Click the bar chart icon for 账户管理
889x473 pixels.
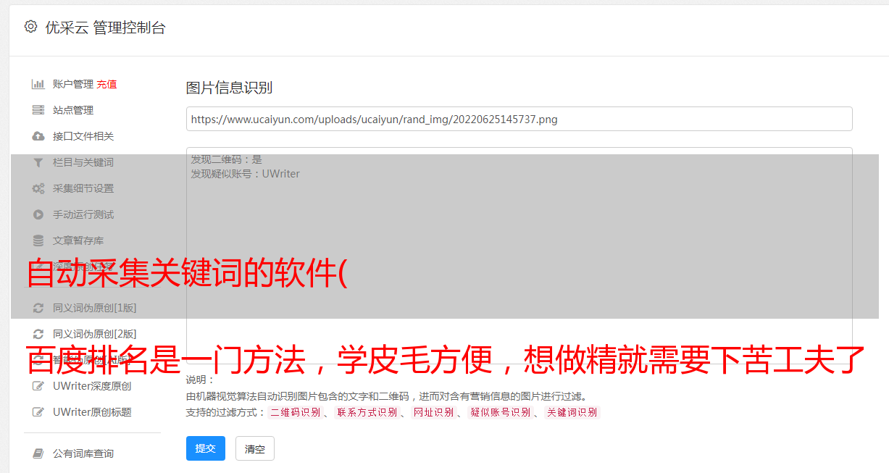[38, 84]
